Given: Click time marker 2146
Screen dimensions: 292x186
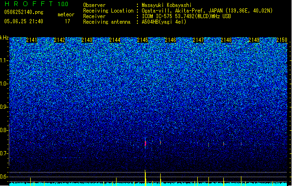Looking at the screenshot, I should click(170, 40).
